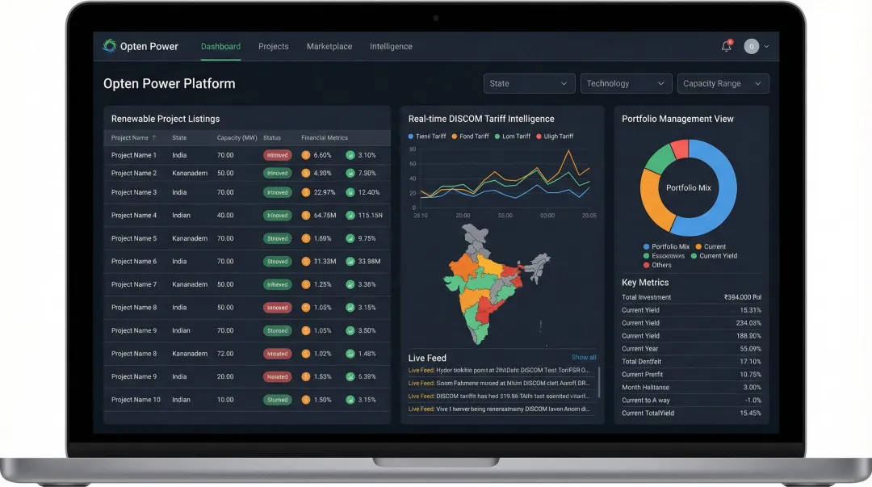The image size is (872, 487).
Task: Click the user avatar icon
Action: point(750,46)
